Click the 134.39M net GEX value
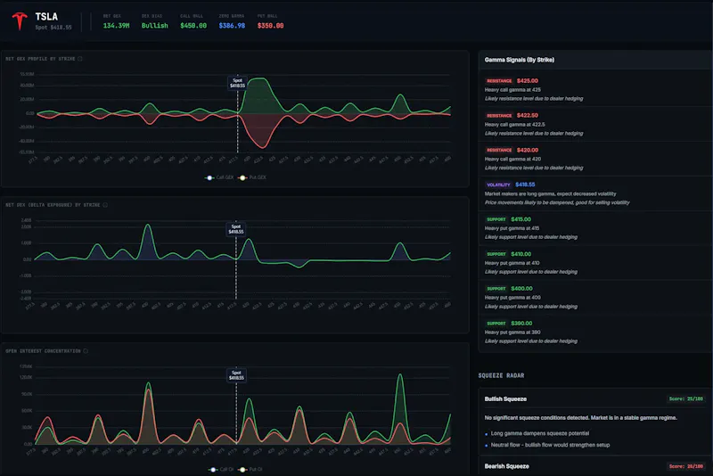The image size is (713, 476). pos(116,26)
